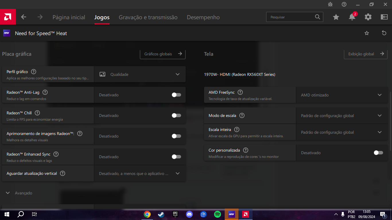392x220 pixels.
Task: Open Perfil gráfico Qualidade dropdown
Action: point(140,74)
